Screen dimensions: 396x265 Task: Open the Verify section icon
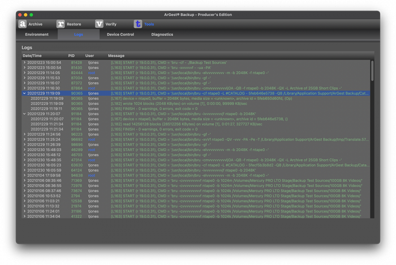click(x=99, y=24)
